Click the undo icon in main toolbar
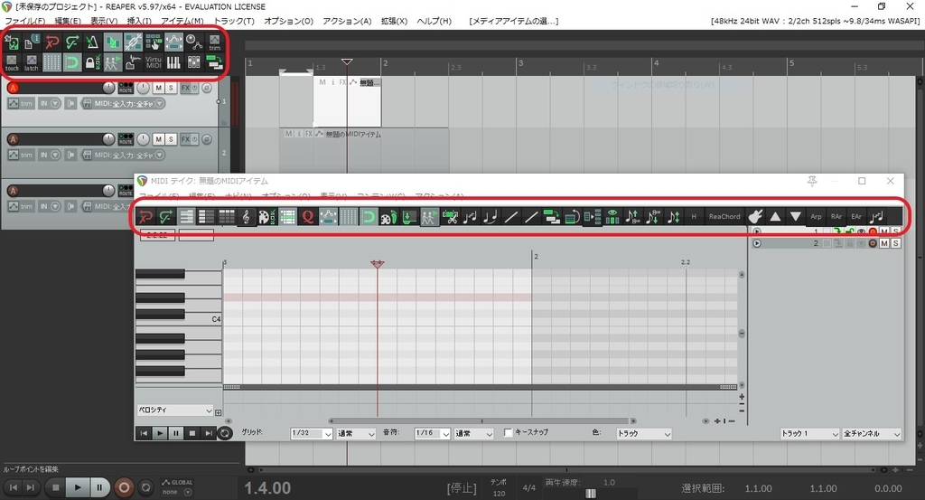The image size is (925, 500). (51, 42)
